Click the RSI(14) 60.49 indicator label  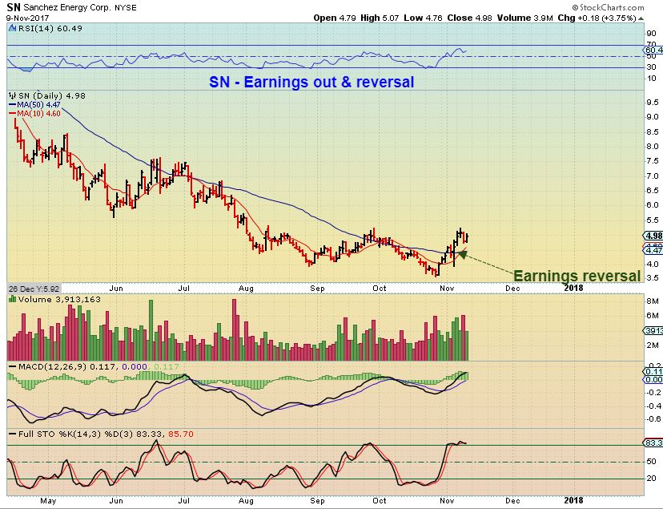coord(50,28)
